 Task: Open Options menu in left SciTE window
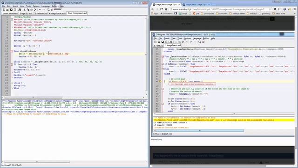point(36,6)
